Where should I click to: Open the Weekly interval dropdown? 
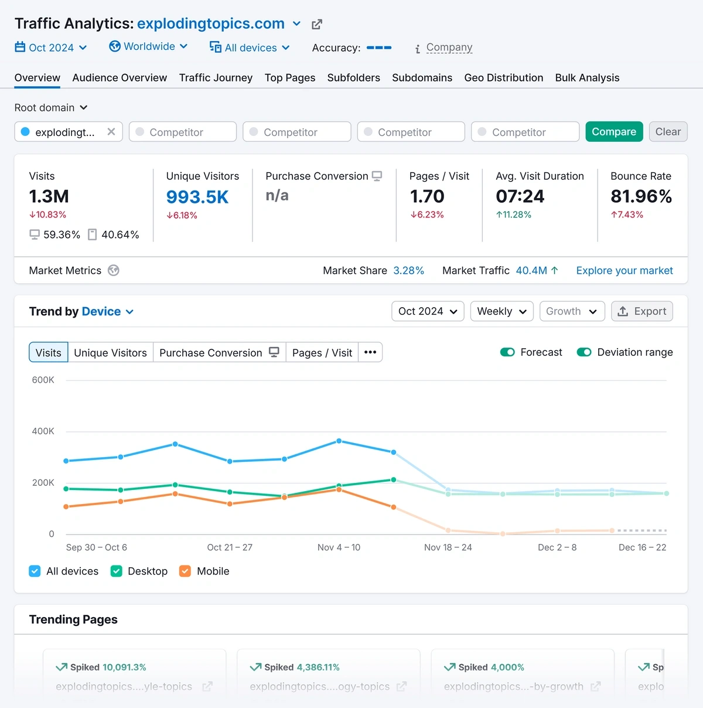(x=502, y=311)
